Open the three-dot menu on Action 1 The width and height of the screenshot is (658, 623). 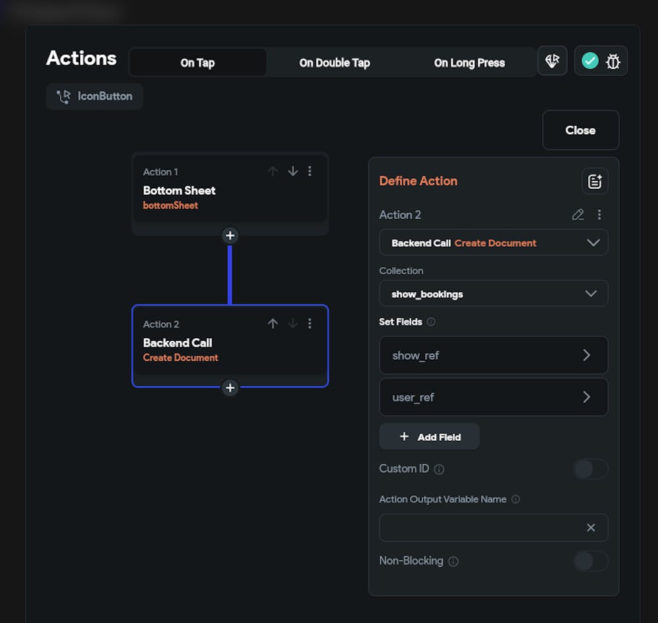(310, 171)
